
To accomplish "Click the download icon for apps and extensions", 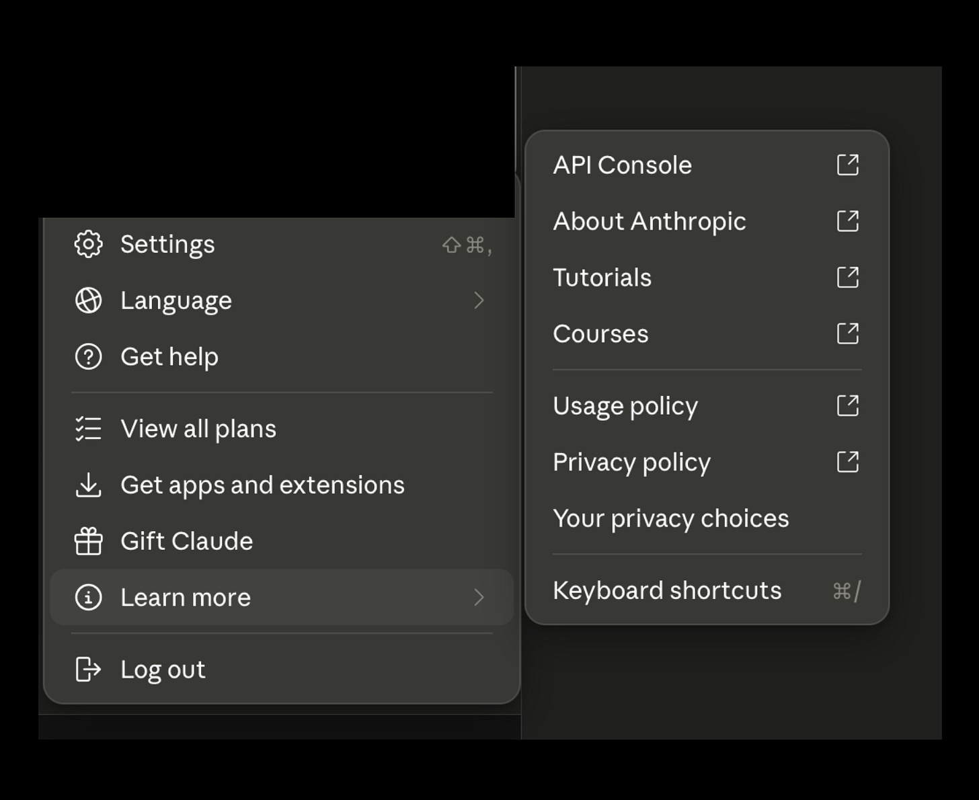I will [x=88, y=485].
